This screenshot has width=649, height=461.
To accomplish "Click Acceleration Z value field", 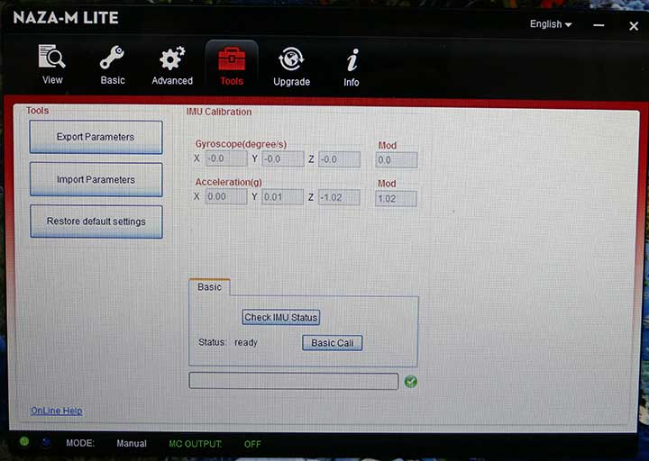I will point(339,197).
